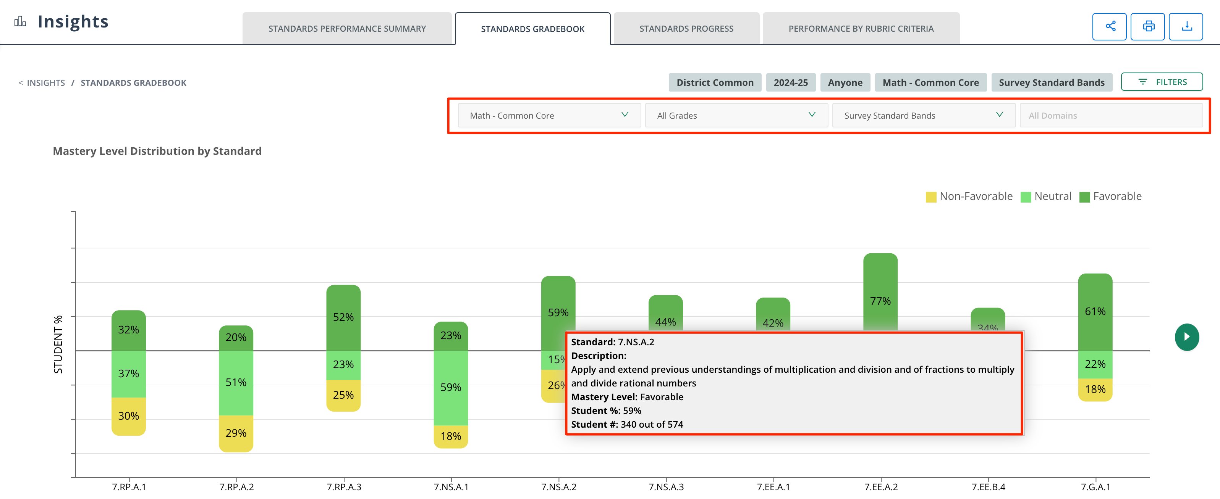Click the 37% neutral segment of 7.RP.A.1
This screenshot has width=1220, height=499.
coord(128,373)
